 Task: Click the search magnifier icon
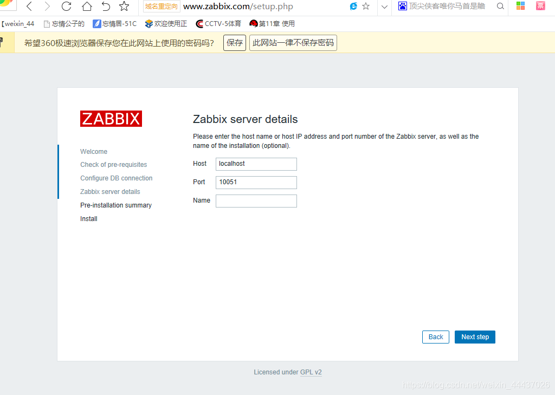point(500,6)
